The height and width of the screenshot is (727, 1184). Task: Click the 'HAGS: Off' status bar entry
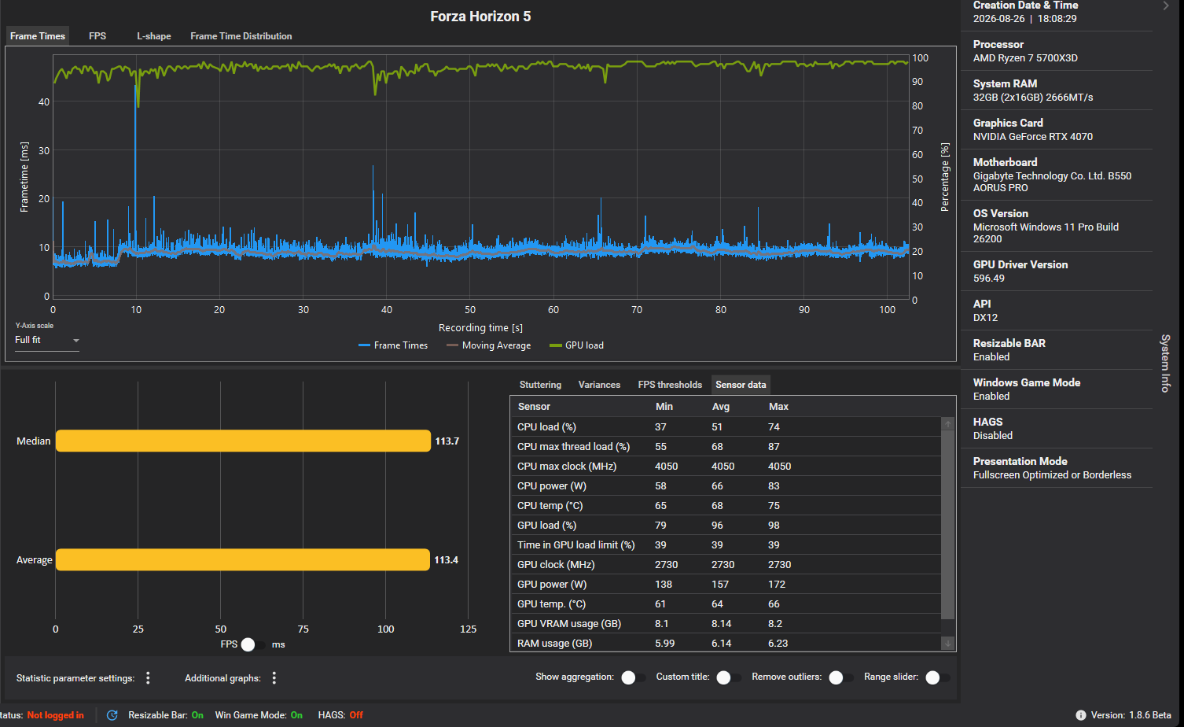pyautogui.click(x=340, y=715)
